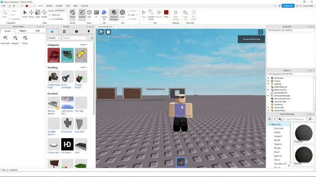
Task: Open the Material Manager grid view dropdown
Action: [x=311, y=119]
